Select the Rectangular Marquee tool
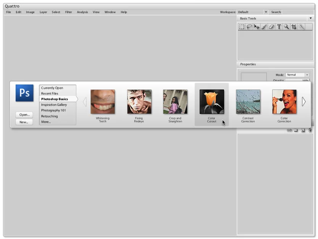The height and width of the screenshot is (239, 318). pyautogui.click(x=242, y=27)
